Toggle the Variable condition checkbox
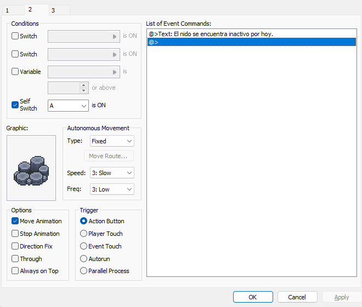The image size is (362, 307). (15, 72)
